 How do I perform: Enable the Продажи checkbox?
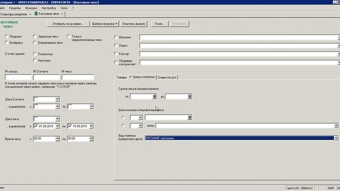coord(6,37)
